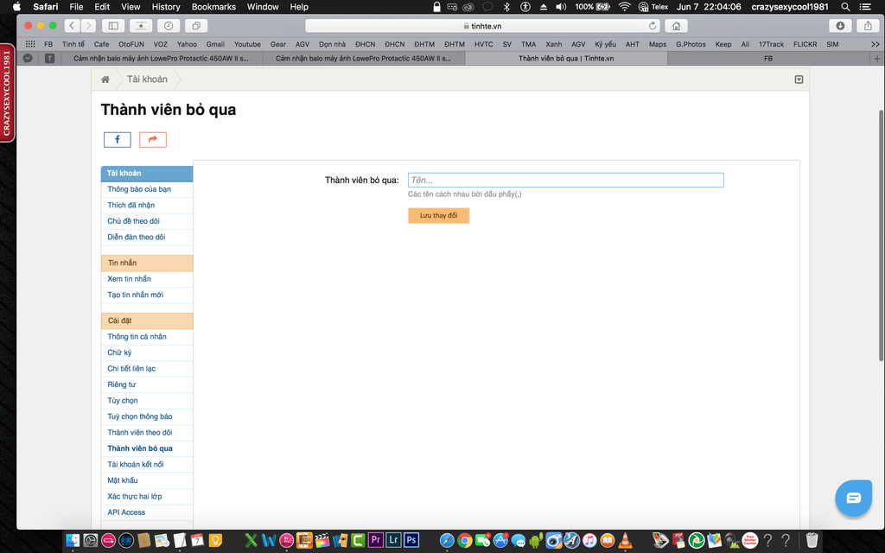Click the pinned Messenger tab

pyautogui.click(x=28, y=58)
